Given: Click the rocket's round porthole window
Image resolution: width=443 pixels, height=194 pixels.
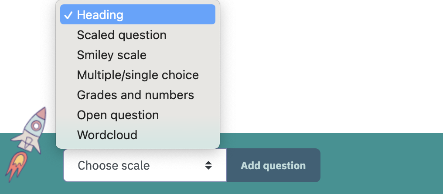Looking at the screenshot, I should click(36, 126).
